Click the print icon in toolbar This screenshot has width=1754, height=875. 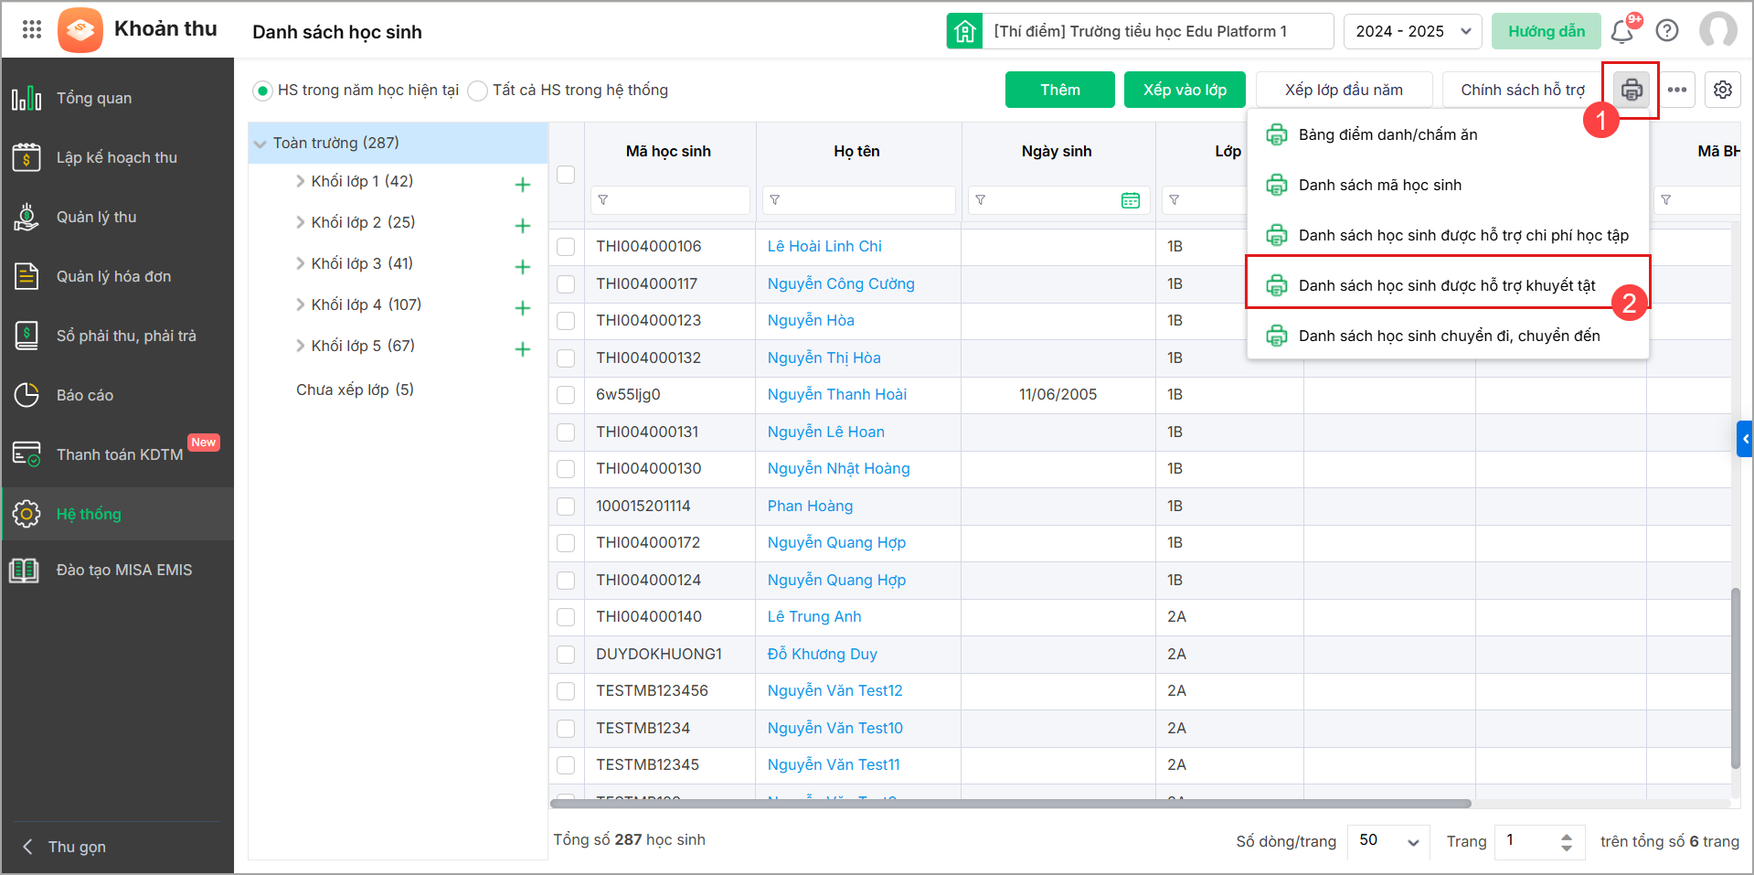click(x=1631, y=90)
